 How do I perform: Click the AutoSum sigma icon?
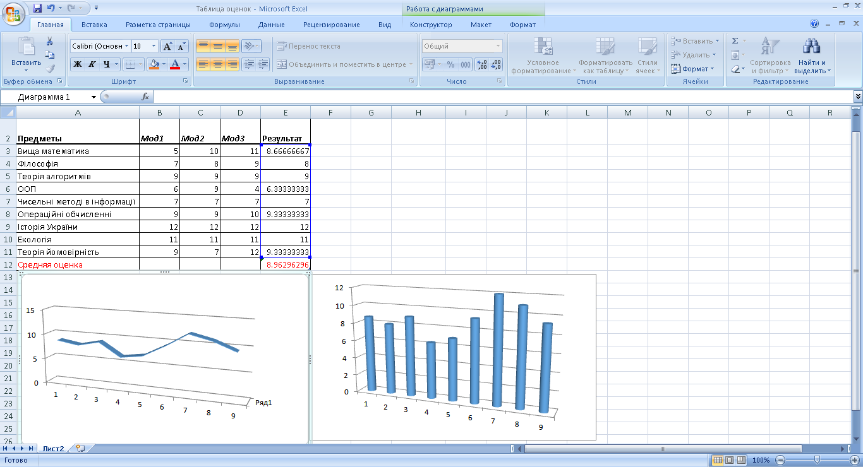pyautogui.click(x=735, y=41)
